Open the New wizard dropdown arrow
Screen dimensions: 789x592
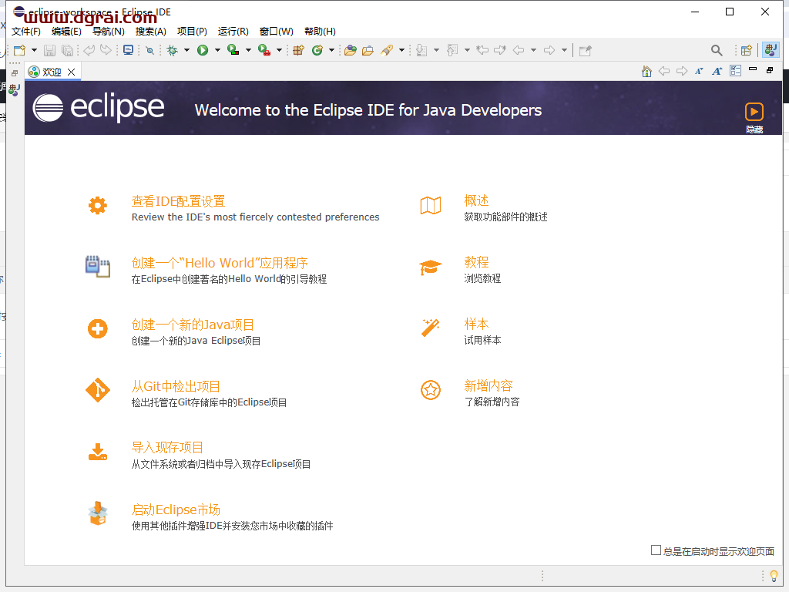[x=34, y=50]
